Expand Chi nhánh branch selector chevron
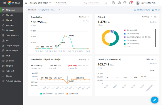This screenshot has height=105, width=162. pos(59,10)
